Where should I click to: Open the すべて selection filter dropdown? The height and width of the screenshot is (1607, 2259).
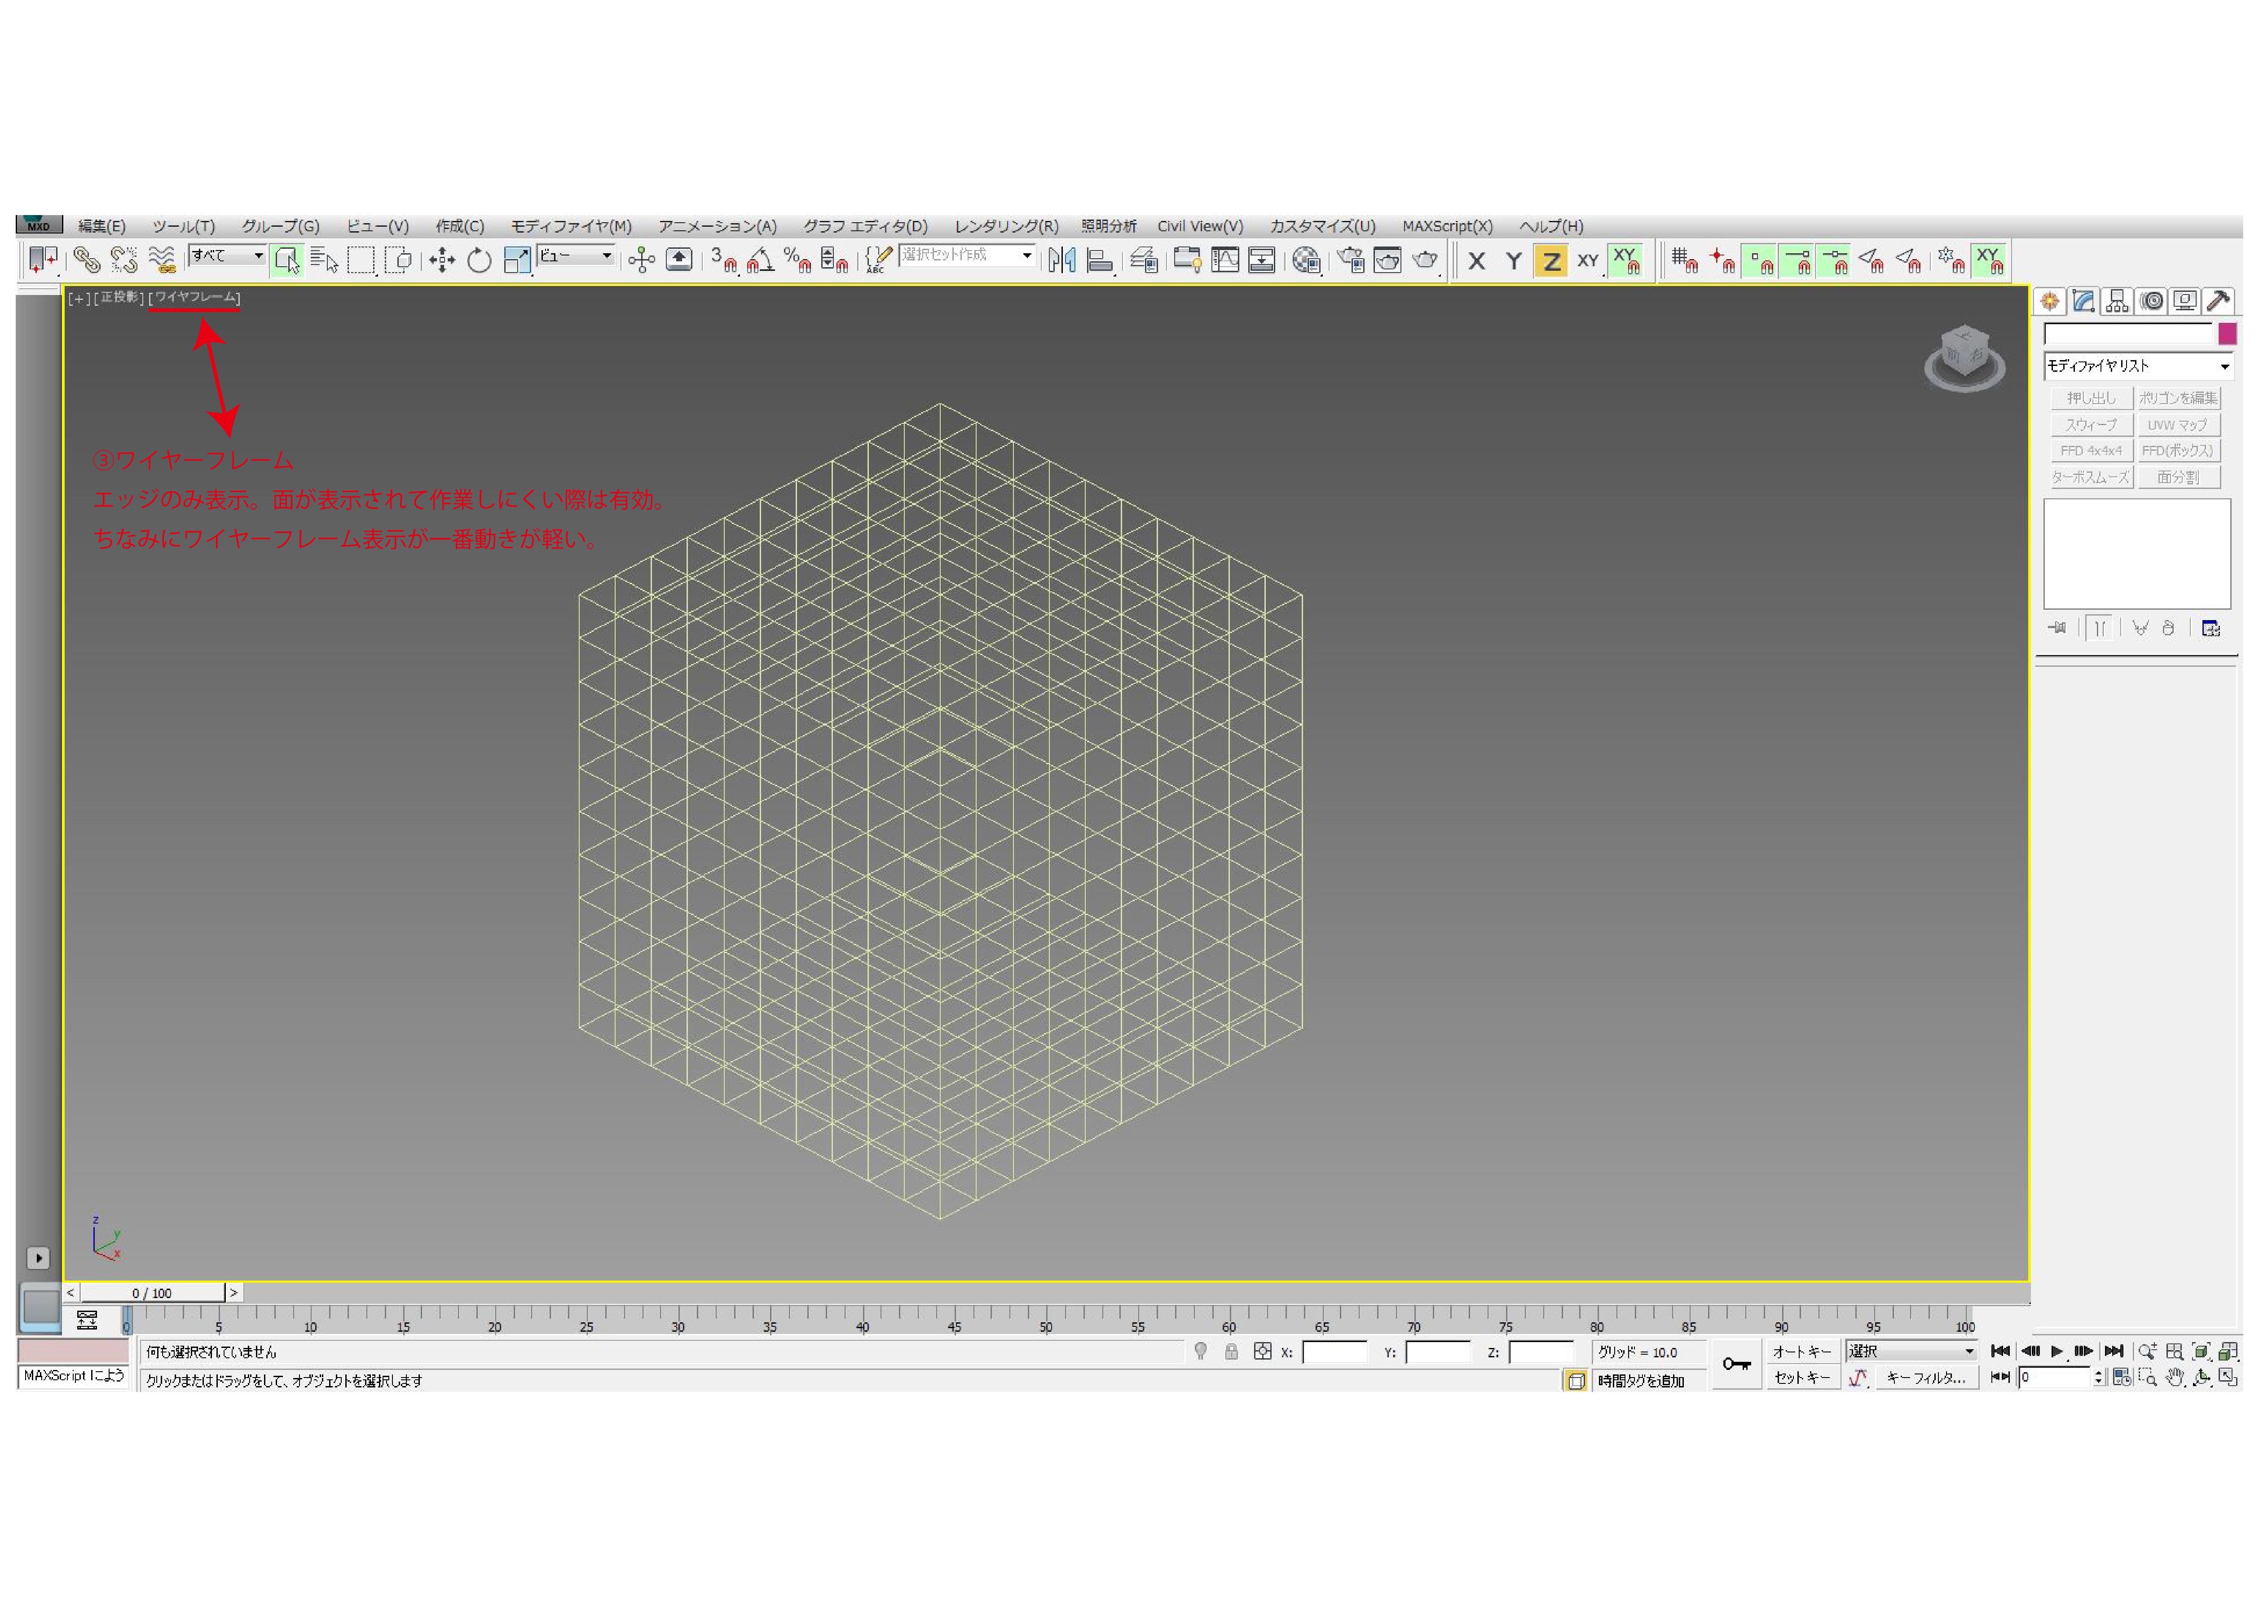pos(228,255)
